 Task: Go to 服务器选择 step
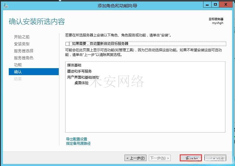24,51
